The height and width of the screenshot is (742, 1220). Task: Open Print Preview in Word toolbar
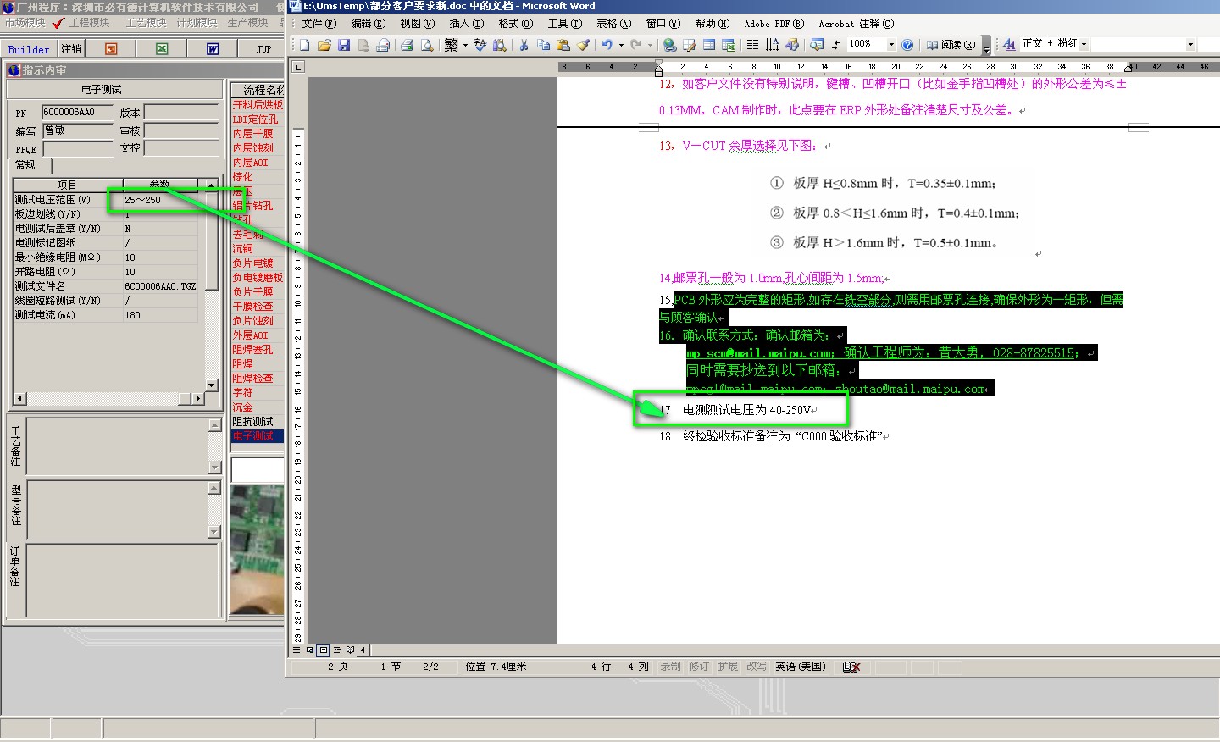(x=427, y=45)
